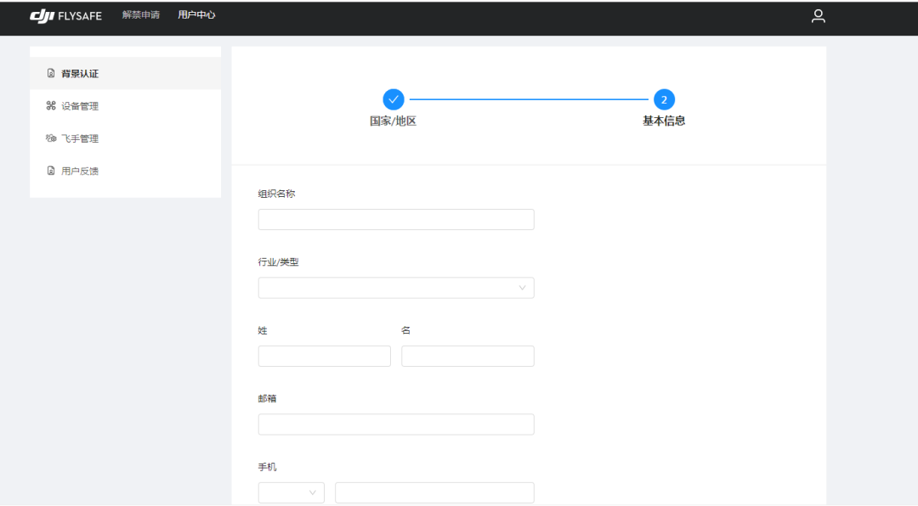Image resolution: width=918 pixels, height=506 pixels.
Task: Open 设备管理 from the sidebar
Action: 125,106
